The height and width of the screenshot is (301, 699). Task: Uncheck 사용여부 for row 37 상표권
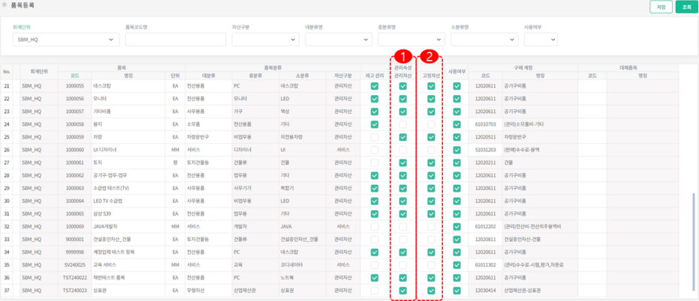[456, 291]
